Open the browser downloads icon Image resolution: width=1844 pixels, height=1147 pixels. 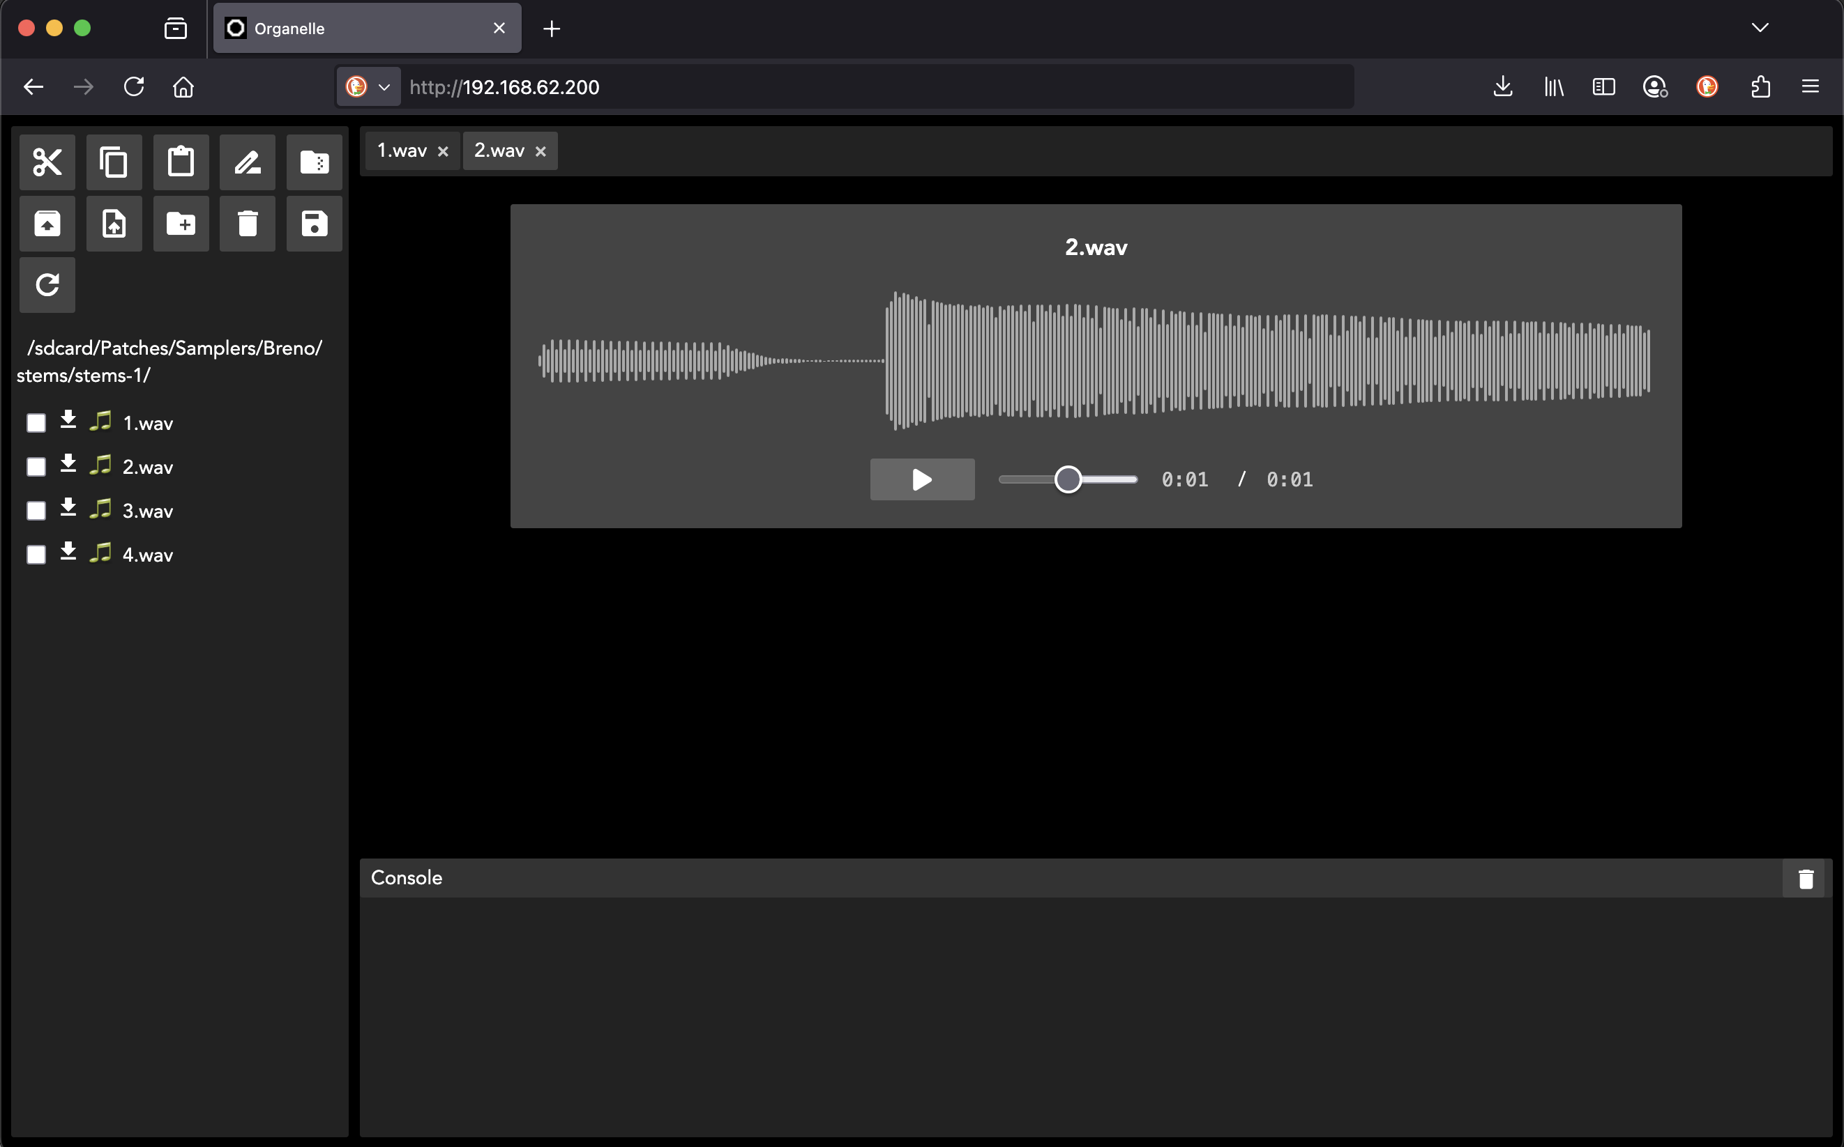tap(1502, 86)
